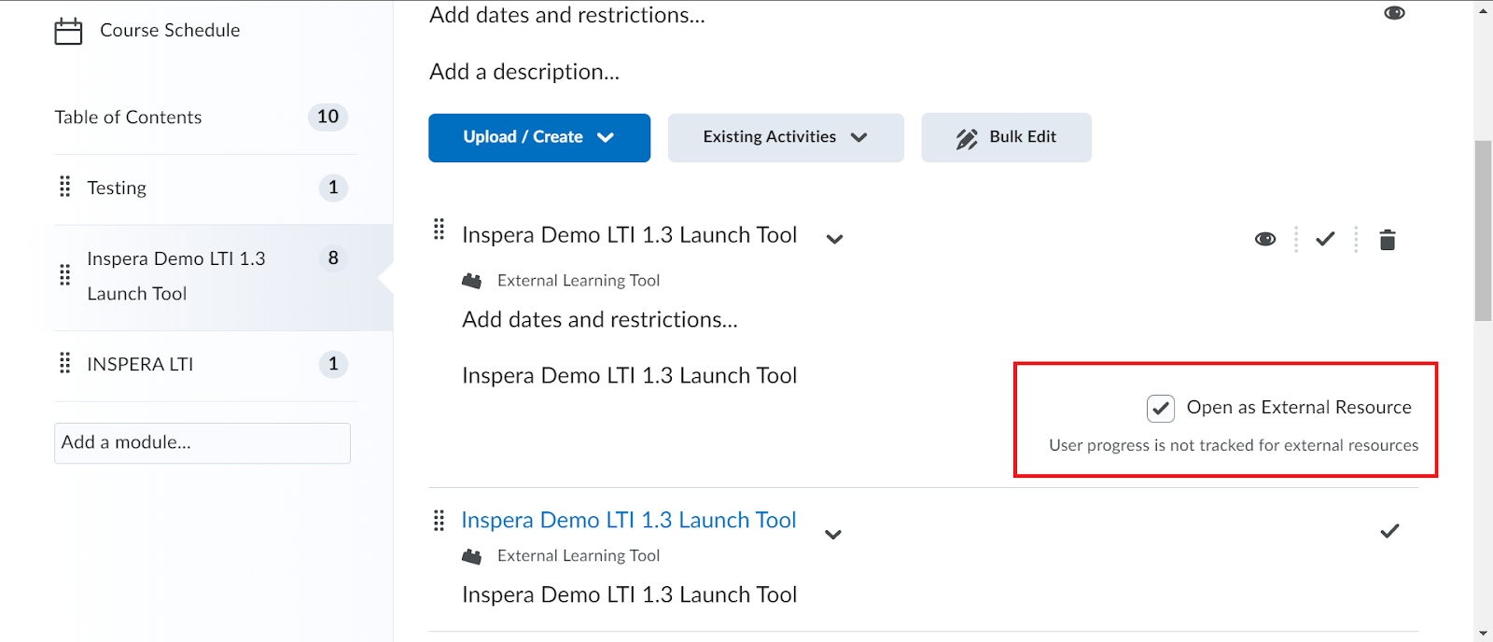Open Upload / Create dropdown

(x=539, y=138)
